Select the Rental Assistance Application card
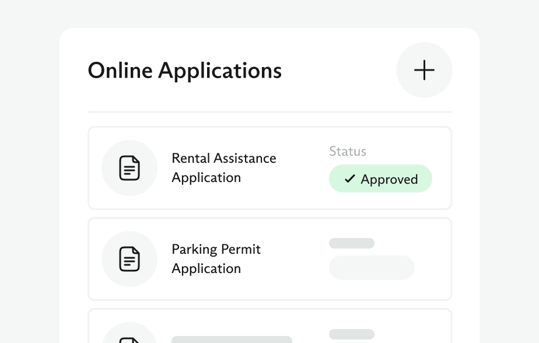This screenshot has width=539, height=343. pyautogui.click(x=270, y=168)
